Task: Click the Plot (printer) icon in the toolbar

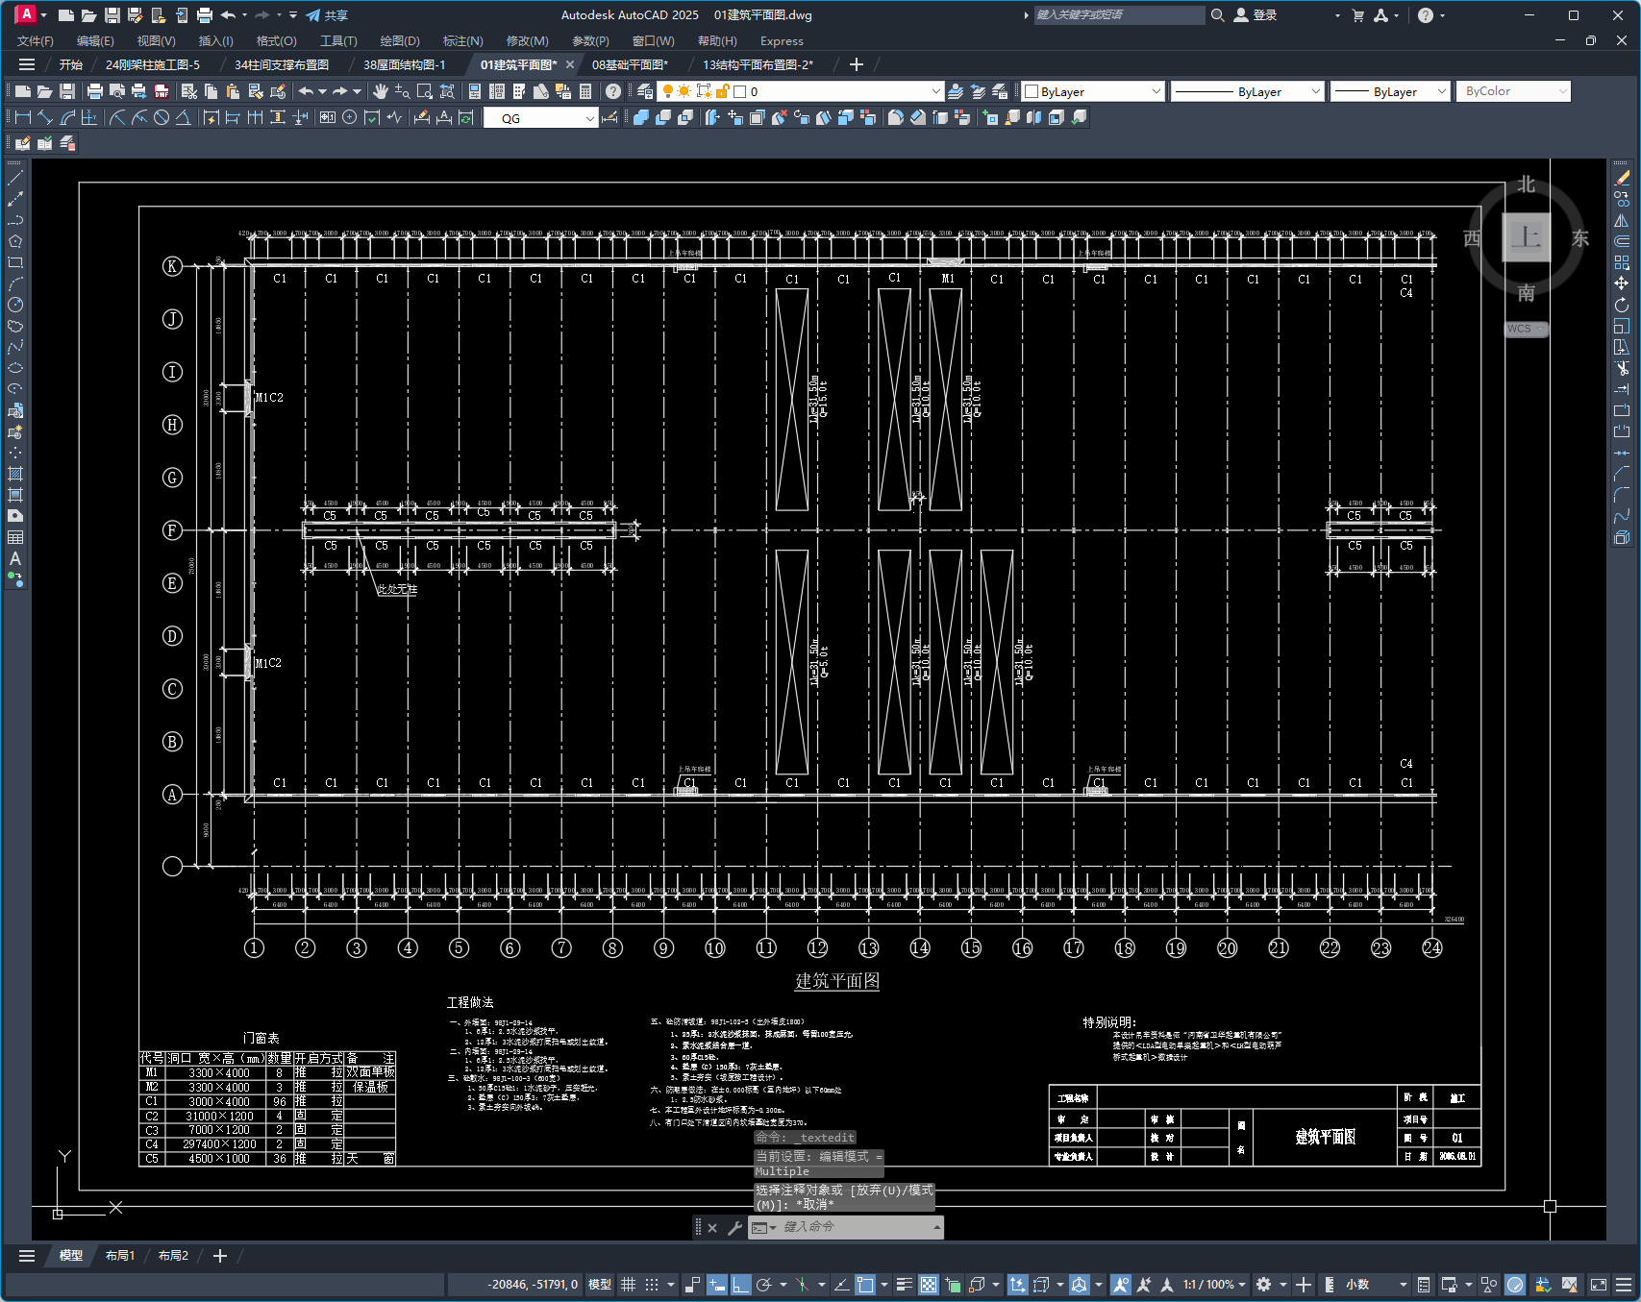Action: click(x=94, y=91)
